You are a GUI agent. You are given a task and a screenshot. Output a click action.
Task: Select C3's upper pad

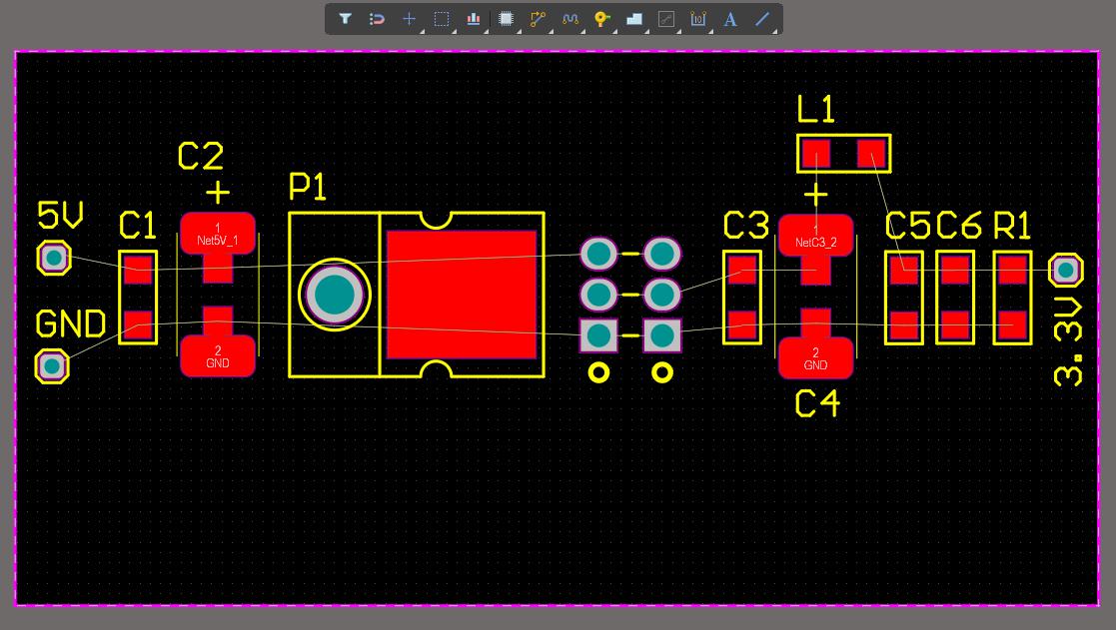click(x=742, y=271)
